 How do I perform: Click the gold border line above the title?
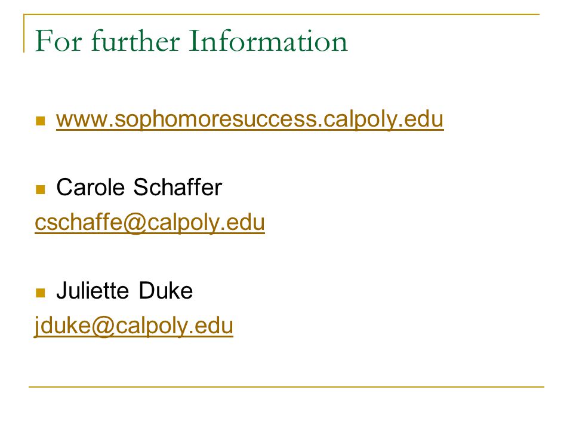(281, 14)
